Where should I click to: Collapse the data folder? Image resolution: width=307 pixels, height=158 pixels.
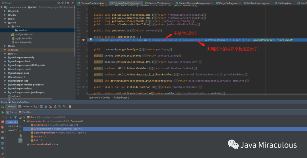point(9,26)
